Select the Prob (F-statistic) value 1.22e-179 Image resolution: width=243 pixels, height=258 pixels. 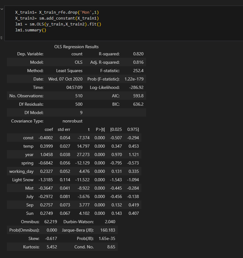134,79
